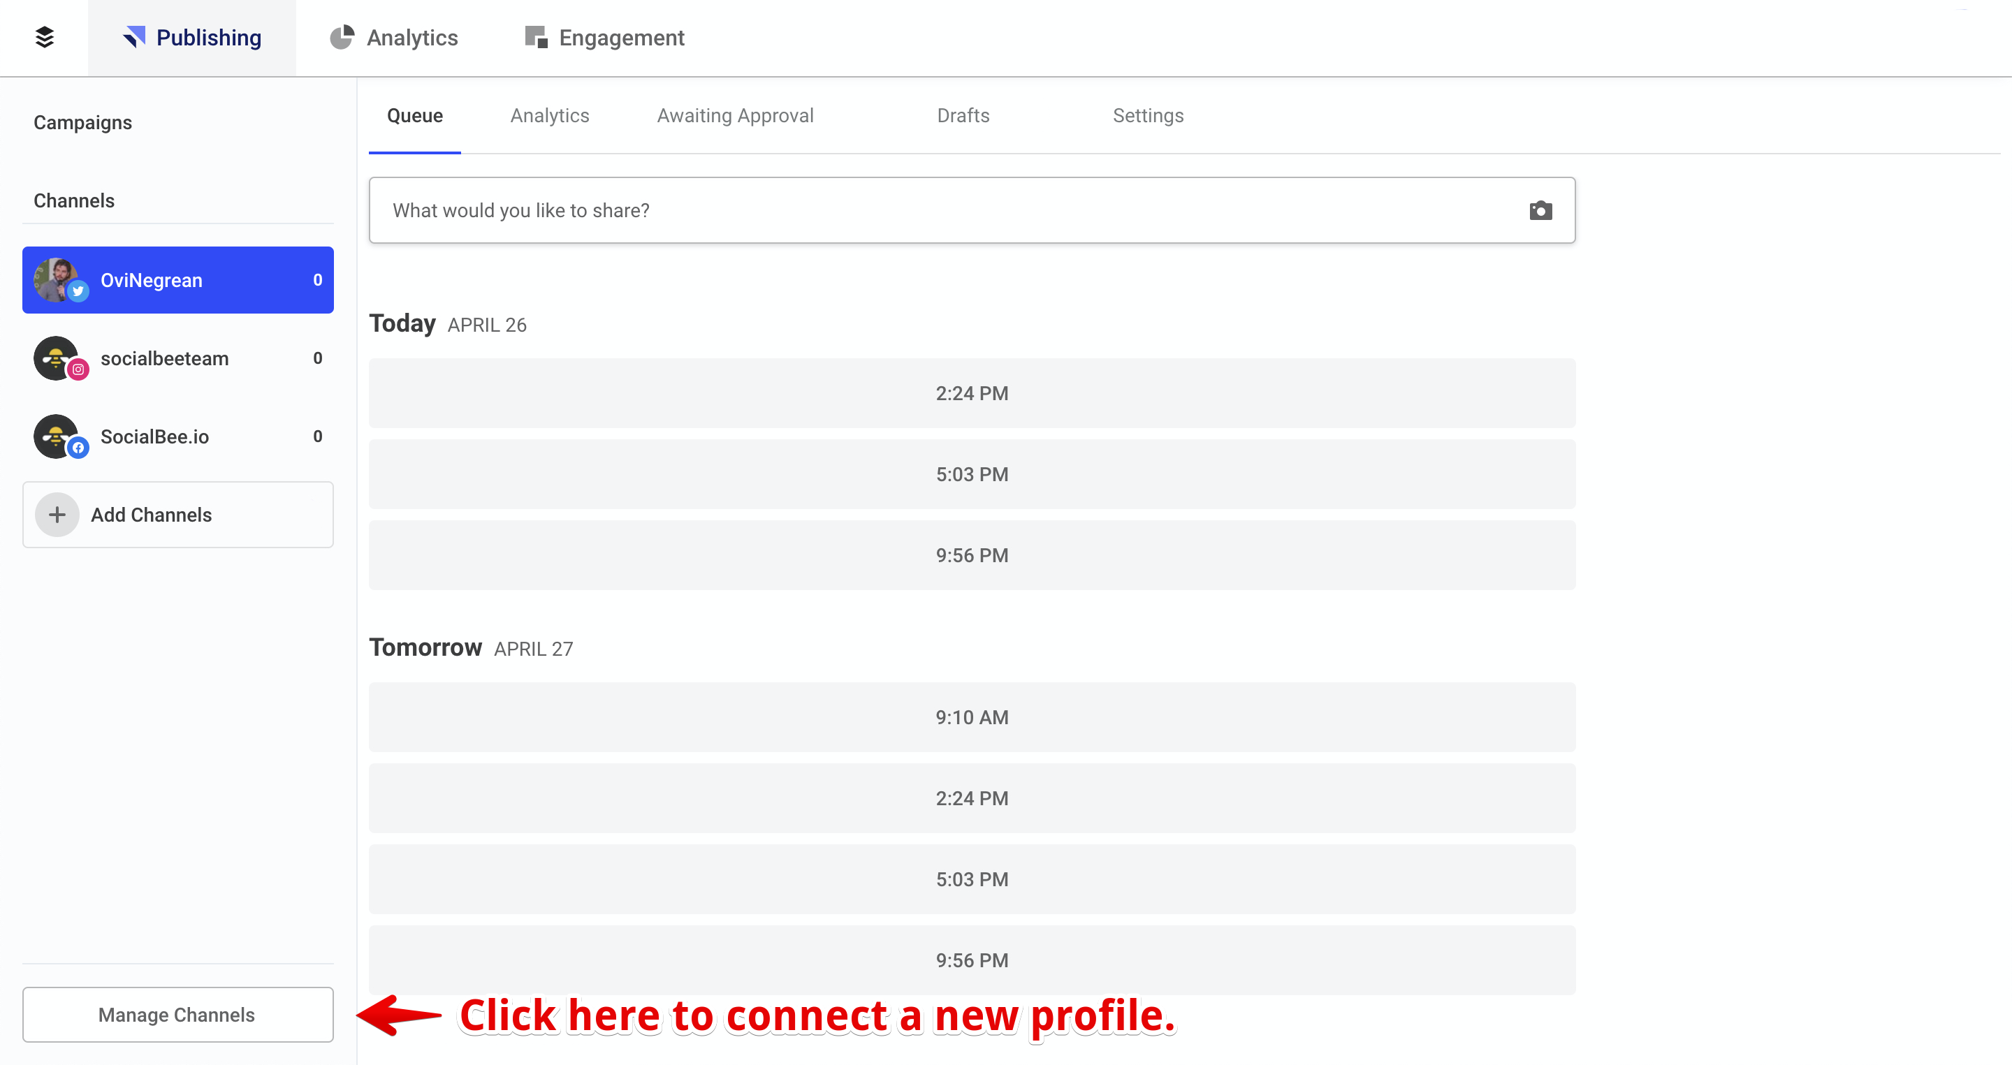
Task: Click the 0 count beside SocialBee.io
Action: [318, 436]
